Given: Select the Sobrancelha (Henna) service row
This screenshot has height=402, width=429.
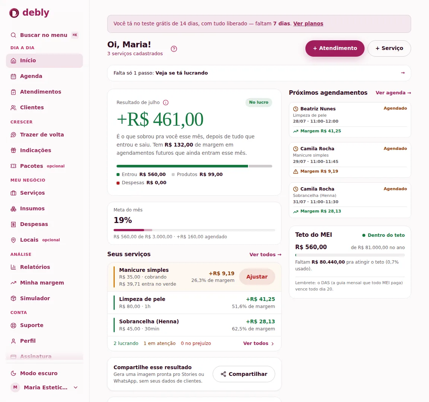Looking at the screenshot, I should click(x=194, y=325).
